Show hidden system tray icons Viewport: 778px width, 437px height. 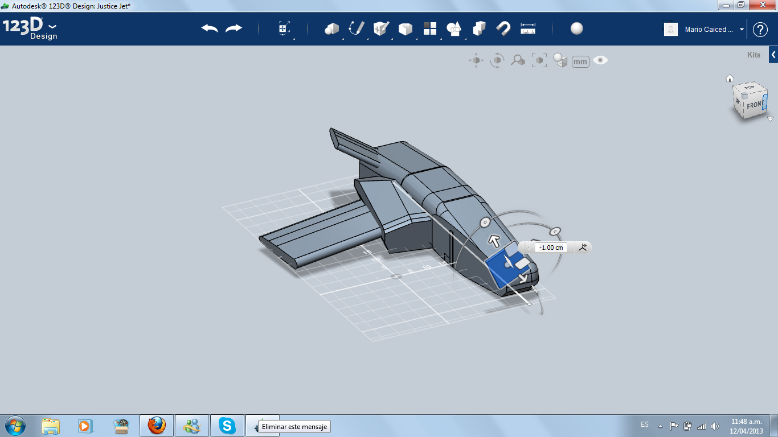tap(660, 426)
